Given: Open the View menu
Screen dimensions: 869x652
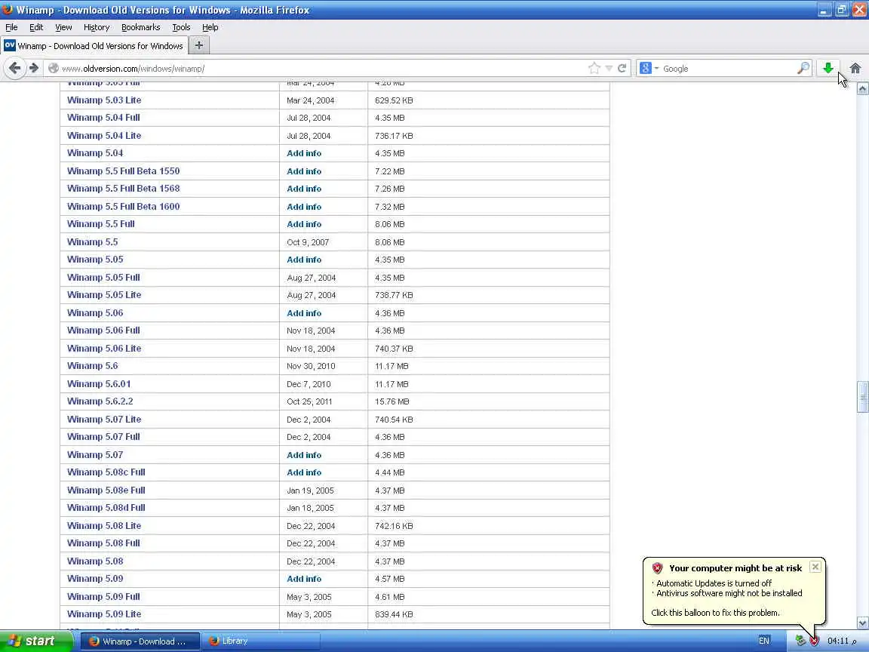Looking at the screenshot, I should click(x=63, y=27).
